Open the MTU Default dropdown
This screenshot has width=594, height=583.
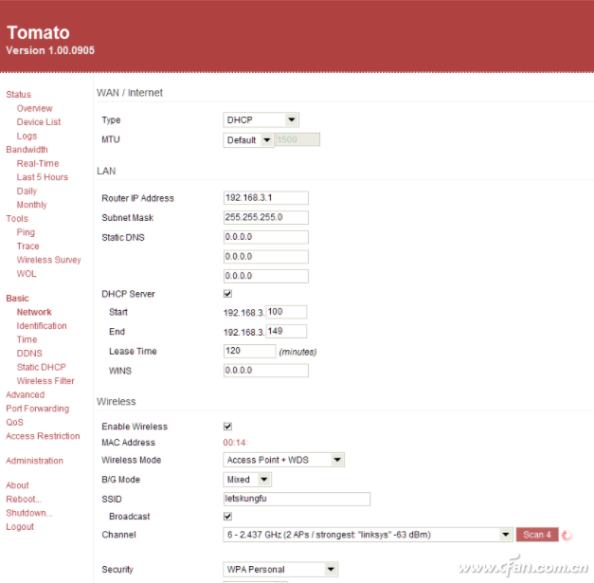point(248,140)
